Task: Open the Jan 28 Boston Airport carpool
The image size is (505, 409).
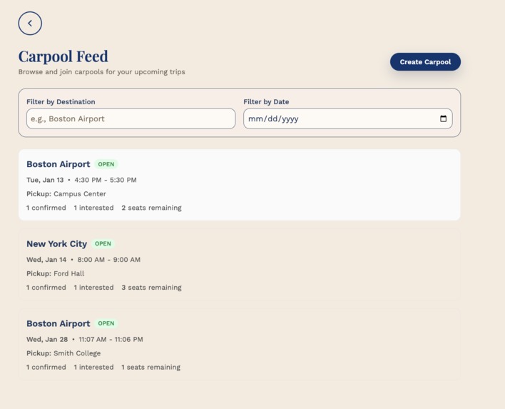Action: pyautogui.click(x=239, y=344)
